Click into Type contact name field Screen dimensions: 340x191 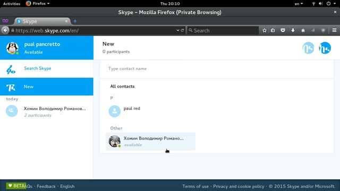point(217,68)
